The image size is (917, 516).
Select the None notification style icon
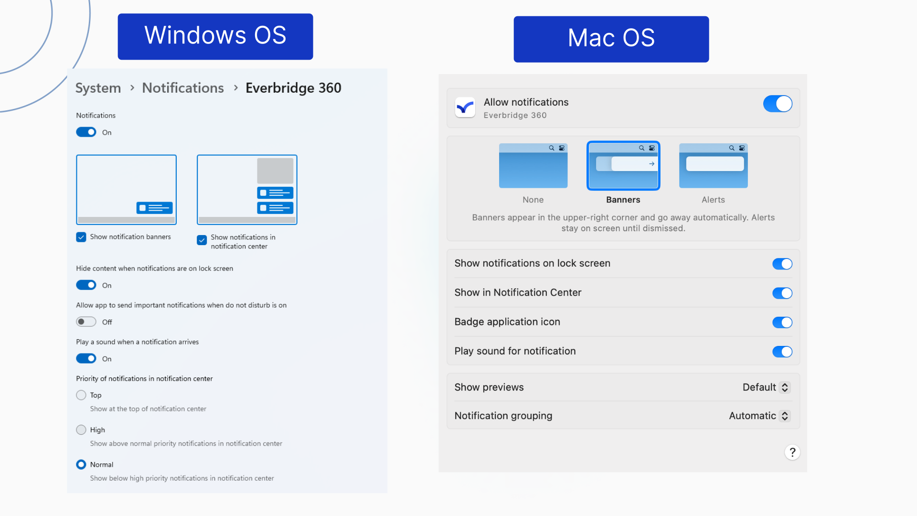coord(533,166)
